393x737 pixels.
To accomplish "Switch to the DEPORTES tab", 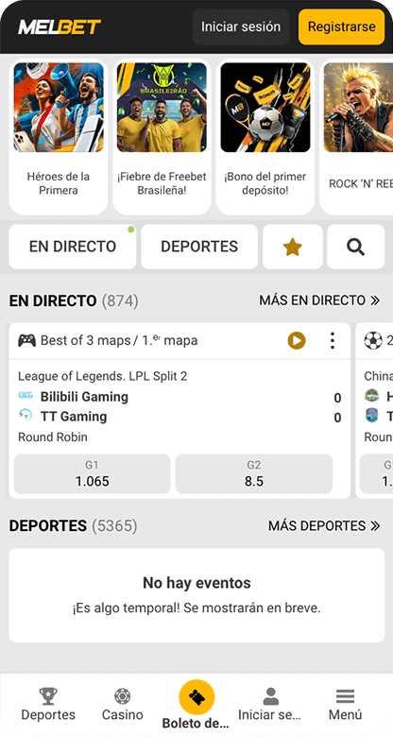I will pos(199,247).
